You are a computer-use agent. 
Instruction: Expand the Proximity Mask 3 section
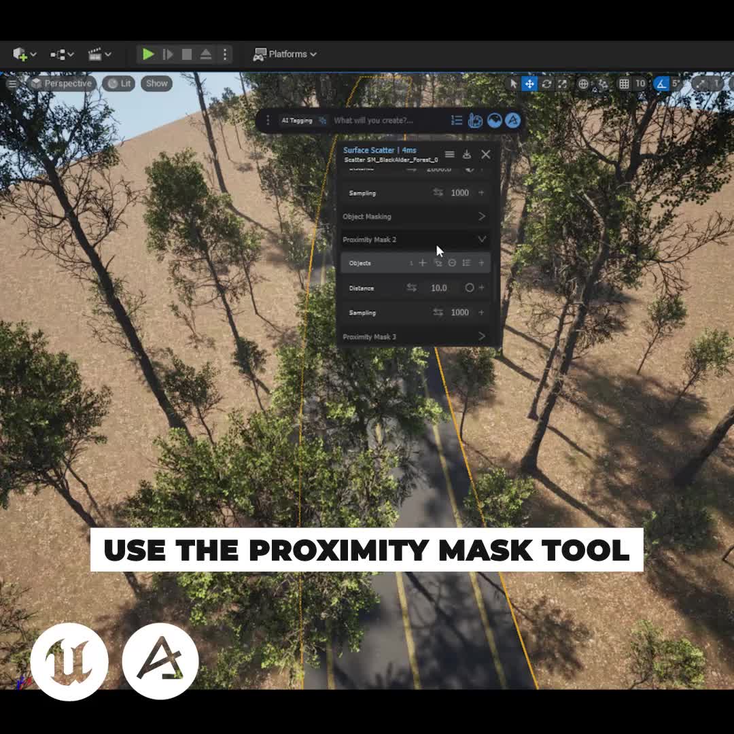pos(415,336)
